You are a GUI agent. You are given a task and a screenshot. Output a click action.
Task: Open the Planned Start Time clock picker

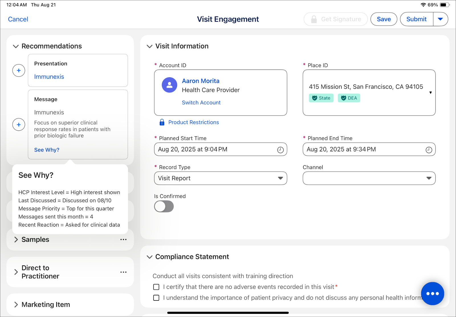(x=280, y=150)
